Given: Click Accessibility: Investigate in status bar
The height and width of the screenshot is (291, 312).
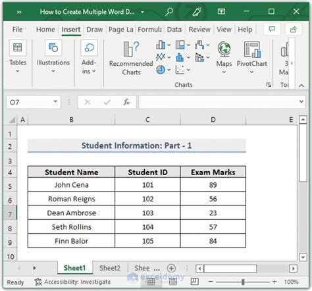Looking at the screenshot, I should 72,282.
